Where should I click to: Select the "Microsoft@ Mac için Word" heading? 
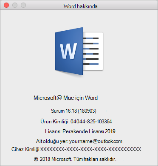(65, 98)
